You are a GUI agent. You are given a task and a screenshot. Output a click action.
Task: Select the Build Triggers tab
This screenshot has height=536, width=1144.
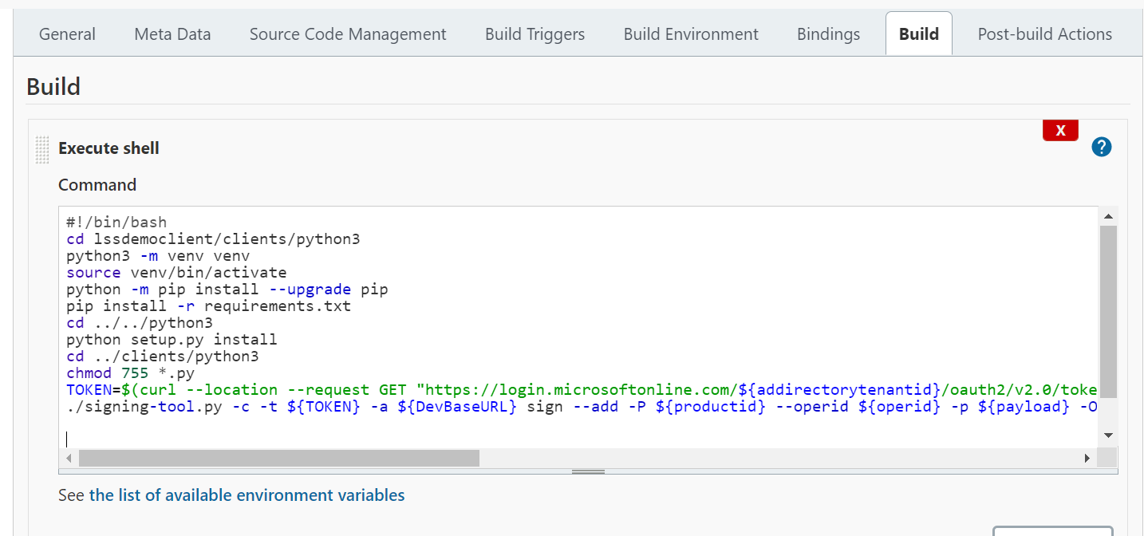pyautogui.click(x=535, y=34)
